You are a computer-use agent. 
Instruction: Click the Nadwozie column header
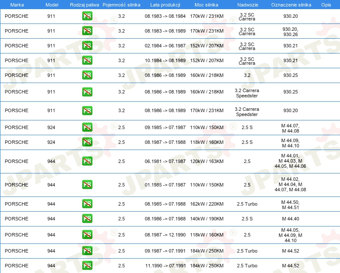248,5
